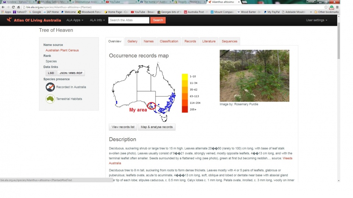Open the ALA Apps dropdown
Screen dimensions: 353x198
coord(75,20)
